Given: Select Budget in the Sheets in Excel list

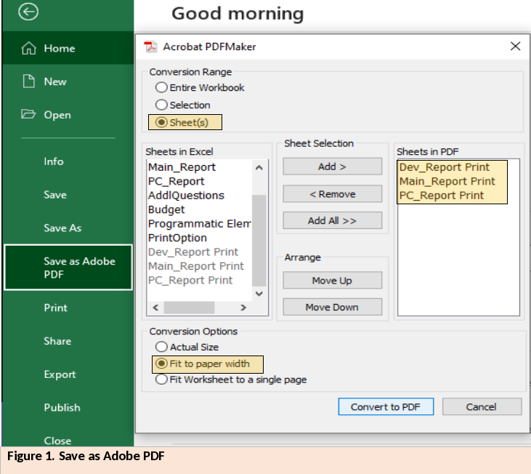Looking at the screenshot, I should [x=166, y=209].
